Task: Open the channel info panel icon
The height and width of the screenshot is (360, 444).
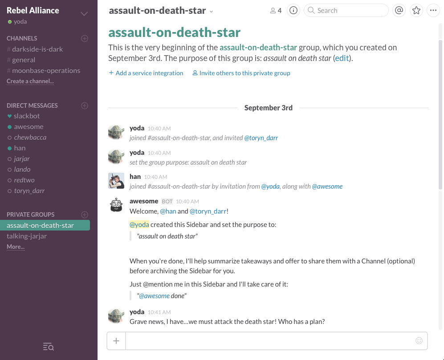Action: click(x=293, y=11)
